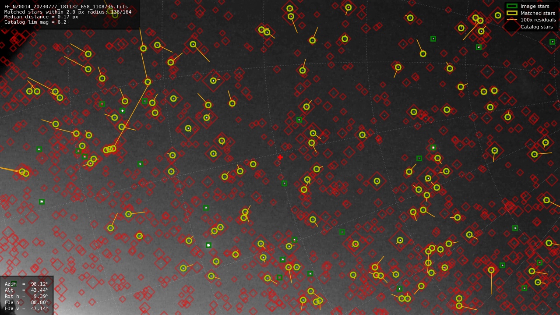
Task: Select the 'Image stars' legend label
Action: pos(535,6)
